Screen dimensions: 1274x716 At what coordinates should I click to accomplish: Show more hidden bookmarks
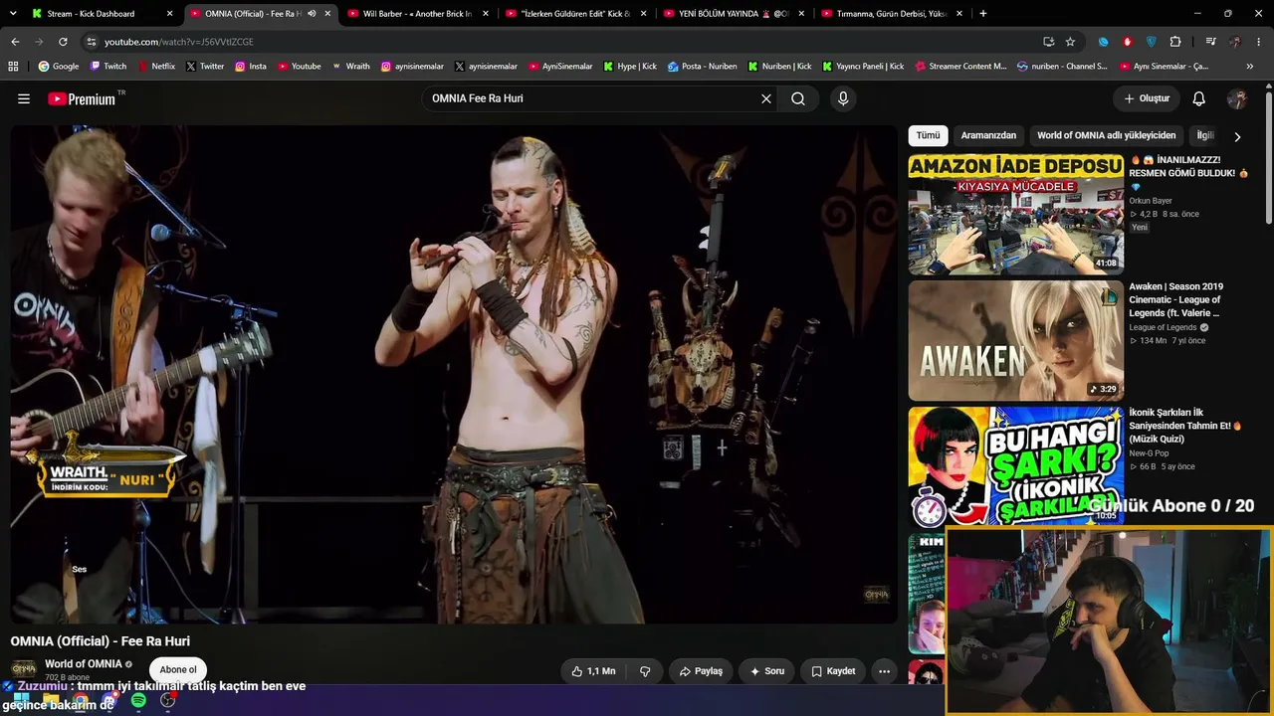[x=1250, y=67]
